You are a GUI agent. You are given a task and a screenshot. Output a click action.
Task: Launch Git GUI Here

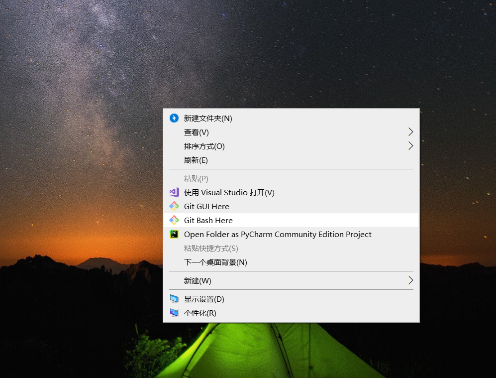click(x=291, y=206)
